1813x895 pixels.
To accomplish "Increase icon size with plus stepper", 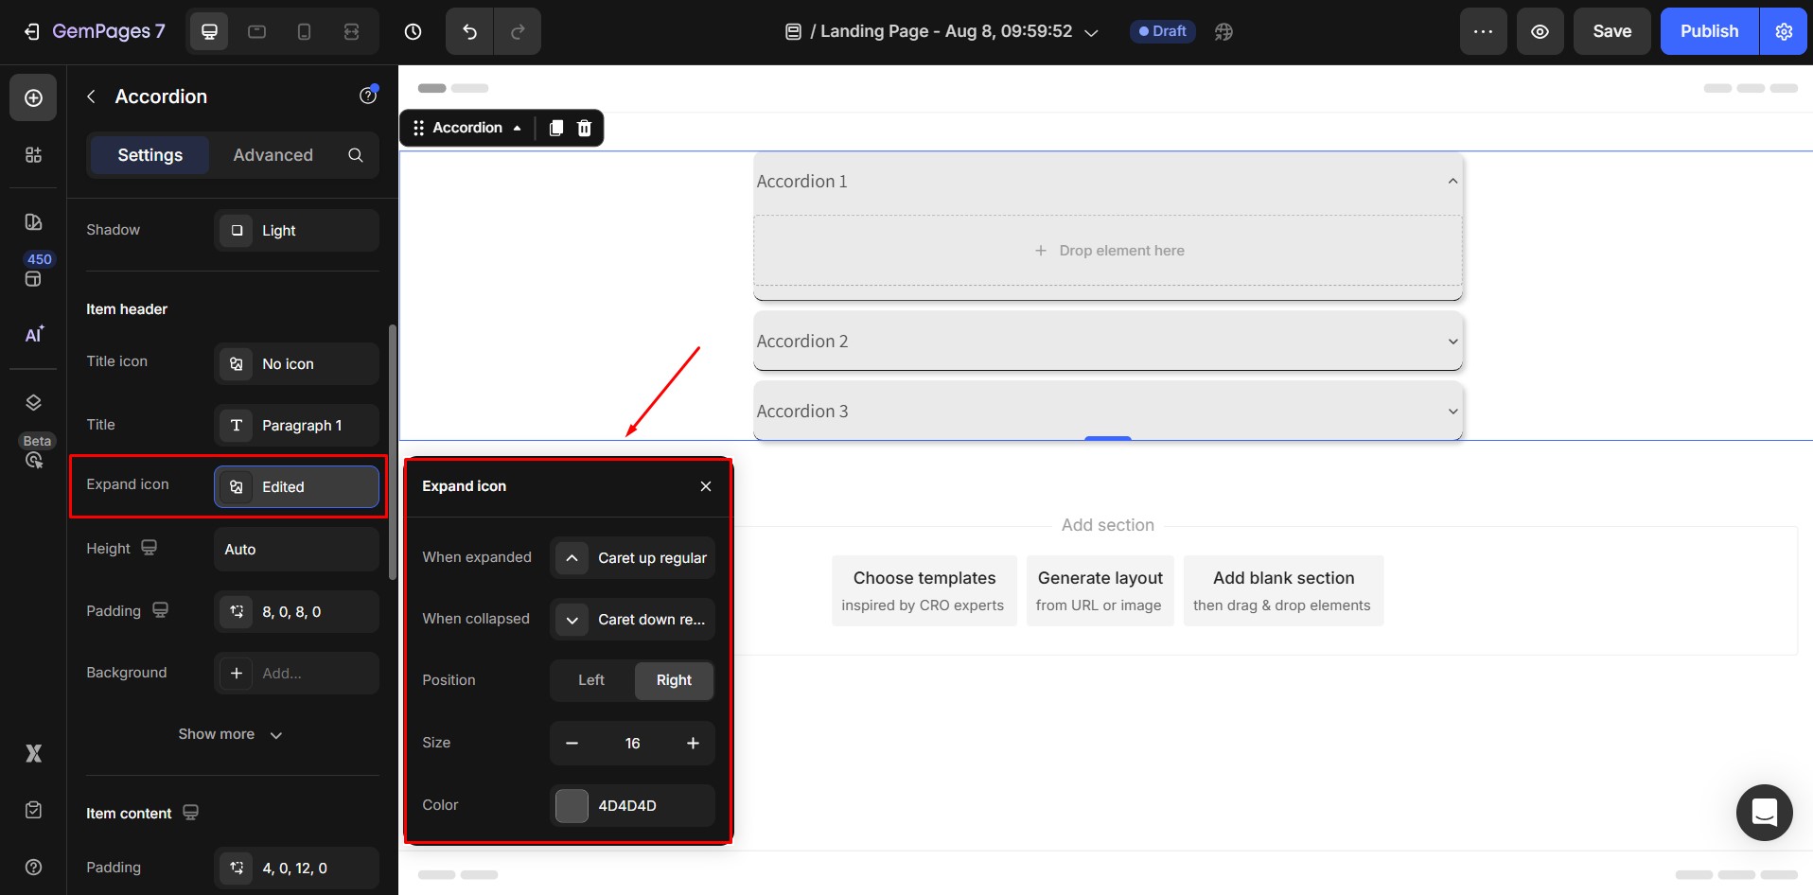I will pyautogui.click(x=693, y=744).
